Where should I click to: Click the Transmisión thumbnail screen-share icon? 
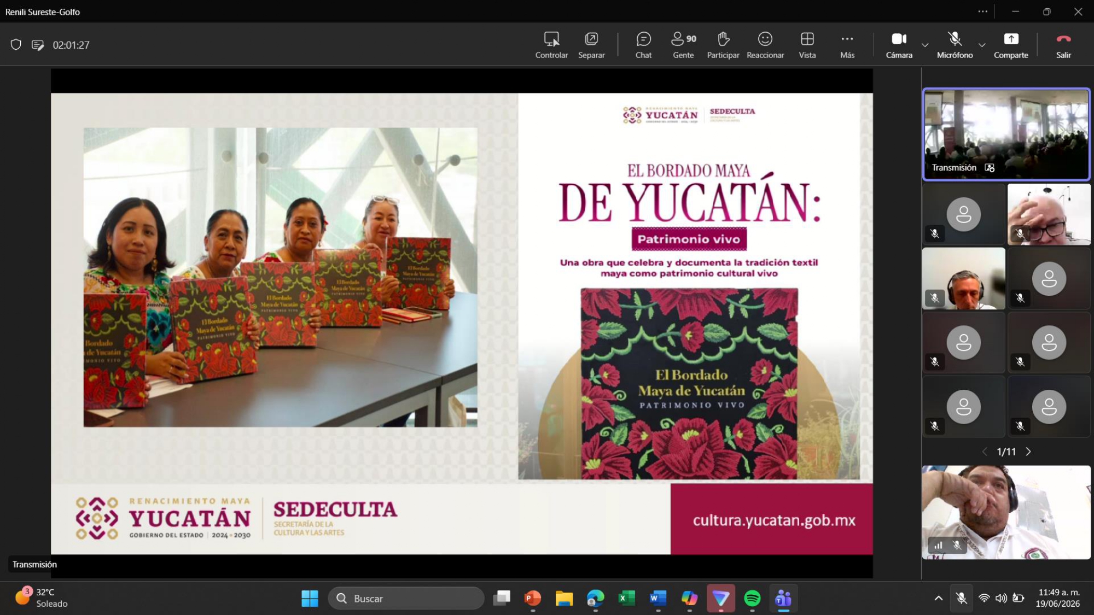pos(990,168)
